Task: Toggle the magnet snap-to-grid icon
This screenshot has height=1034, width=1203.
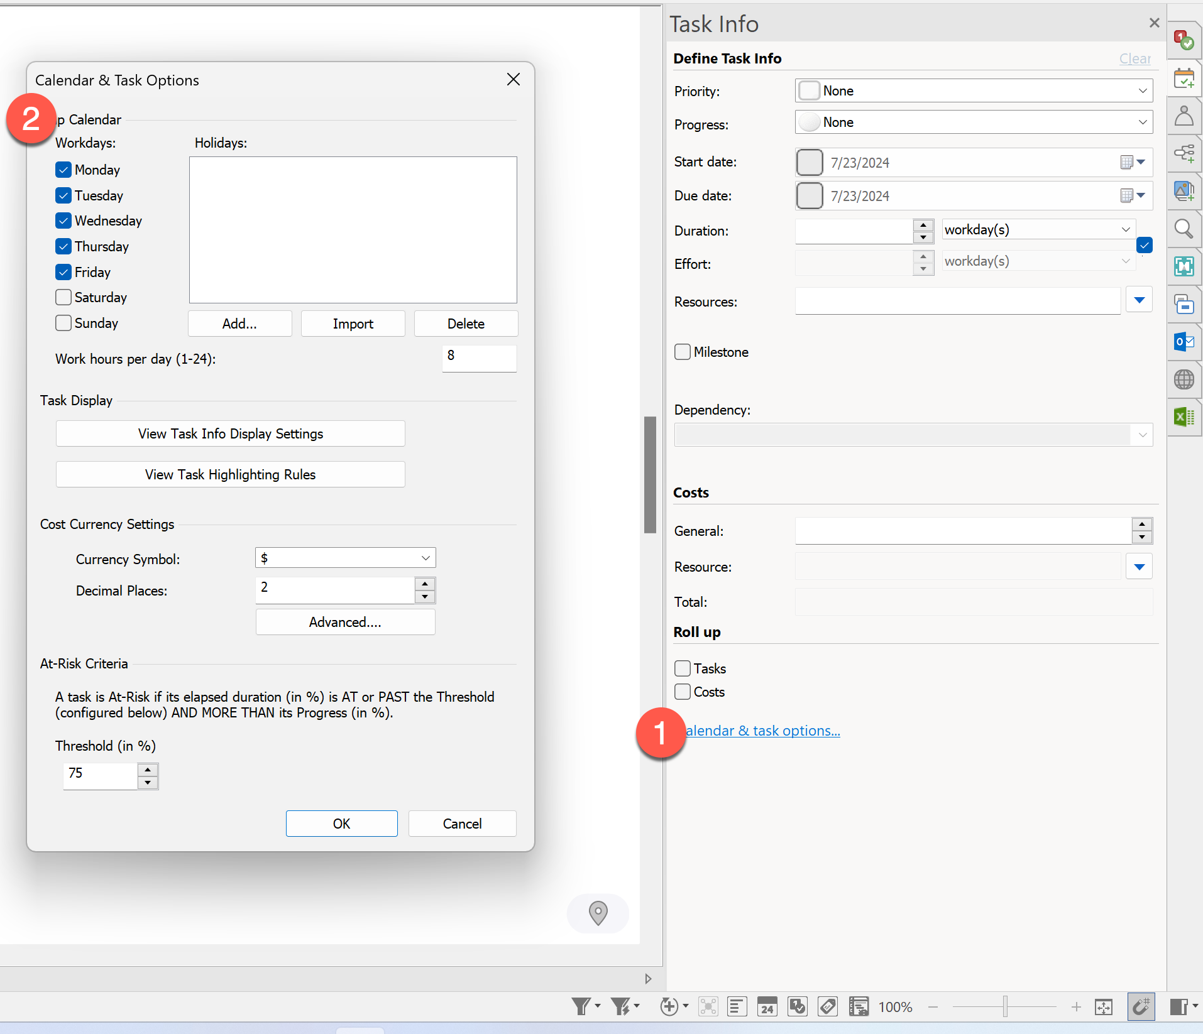Action: pyautogui.click(x=1141, y=1007)
